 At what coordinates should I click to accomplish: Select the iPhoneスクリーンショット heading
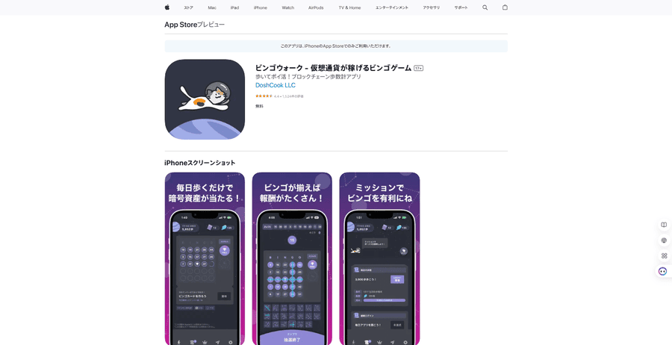199,163
